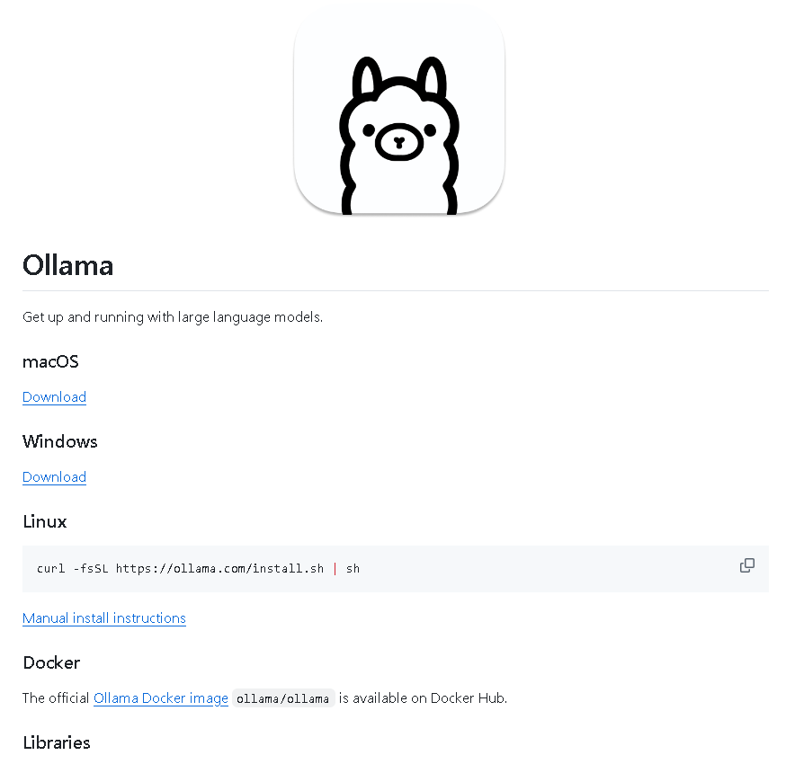Select the ollama/ollama inline code text
Image resolution: width=786 pixels, height=764 pixels.
pyautogui.click(x=282, y=698)
